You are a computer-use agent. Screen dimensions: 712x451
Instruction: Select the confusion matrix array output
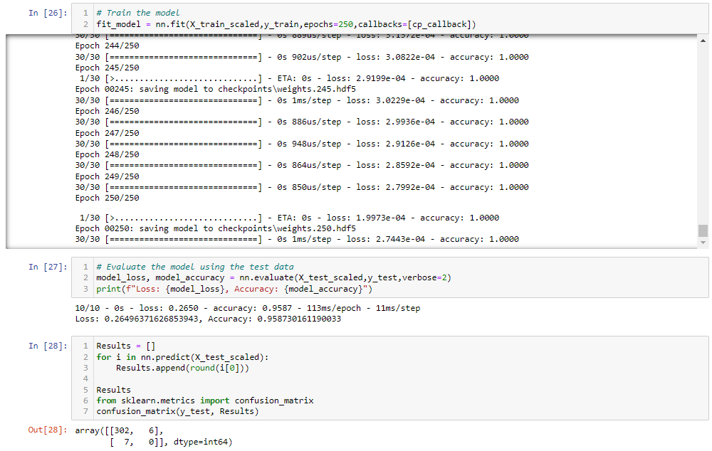(x=157, y=435)
